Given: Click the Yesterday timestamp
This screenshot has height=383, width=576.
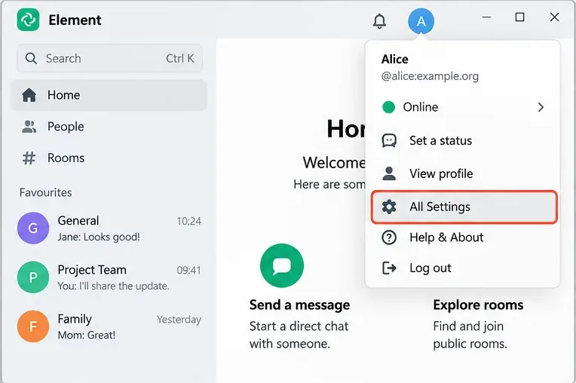Looking at the screenshot, I should coord(179,320).
